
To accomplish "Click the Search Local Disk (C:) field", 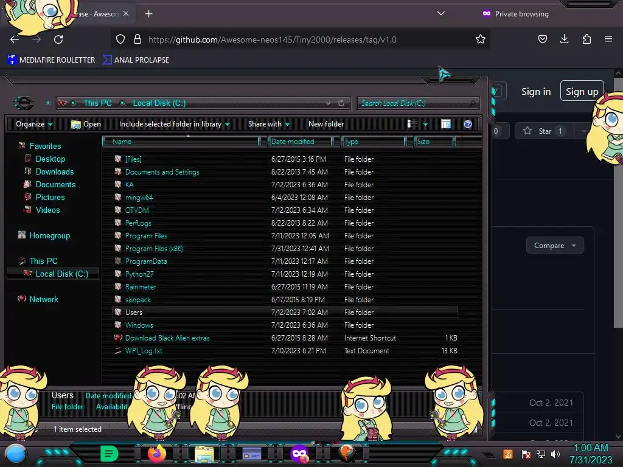I will 417,103.
